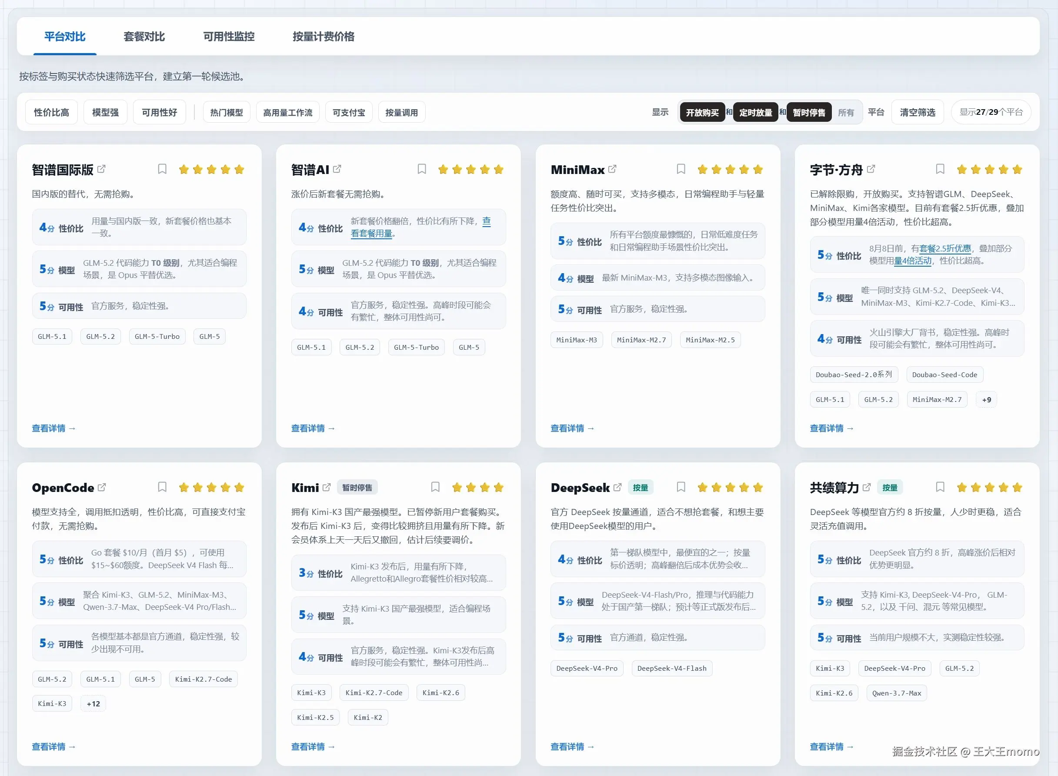Screen dimensions: 1058x776
Task: Open external link icon beside 智谱国际版
Action: pyautogui.click(x=101, y=169)
